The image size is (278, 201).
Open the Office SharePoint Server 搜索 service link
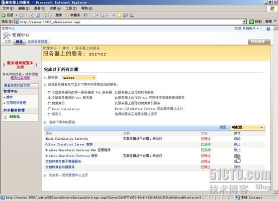coord(69,144)
